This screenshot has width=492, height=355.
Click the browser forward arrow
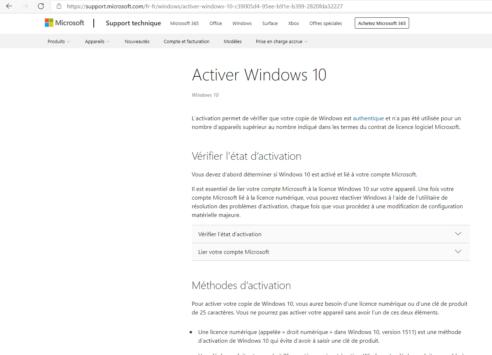click(x=25, y=6)
